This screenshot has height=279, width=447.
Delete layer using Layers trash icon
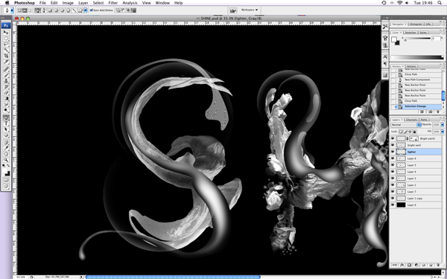[x=437, y=265]
